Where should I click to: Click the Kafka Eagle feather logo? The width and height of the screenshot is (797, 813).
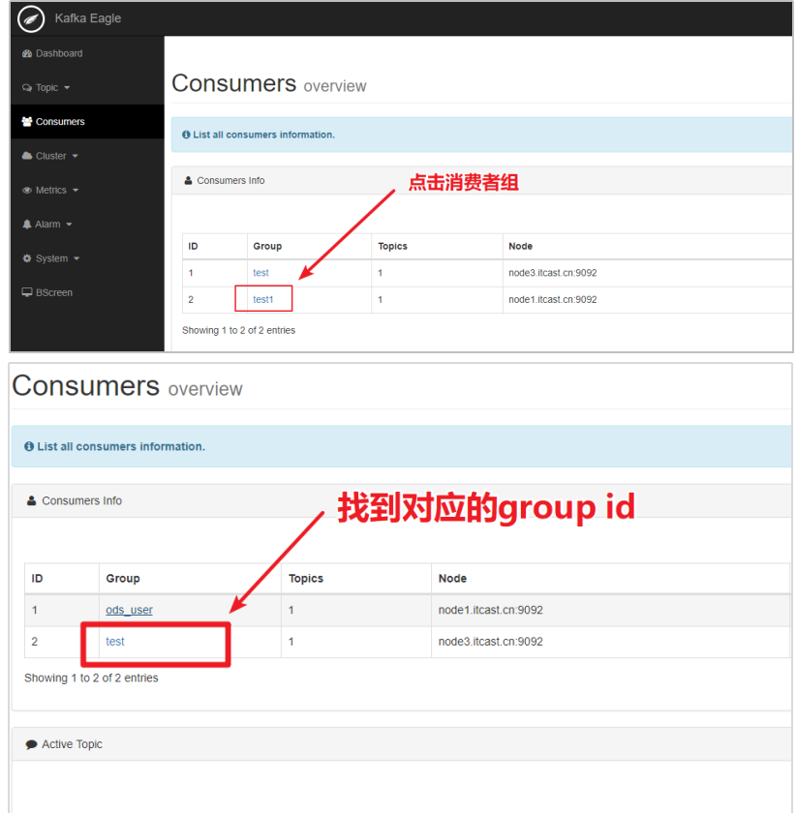pos(31,18)
